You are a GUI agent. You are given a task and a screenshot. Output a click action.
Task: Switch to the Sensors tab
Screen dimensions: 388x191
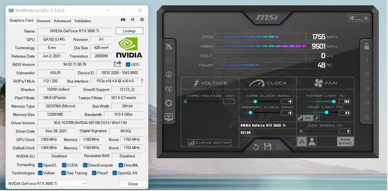44,21
